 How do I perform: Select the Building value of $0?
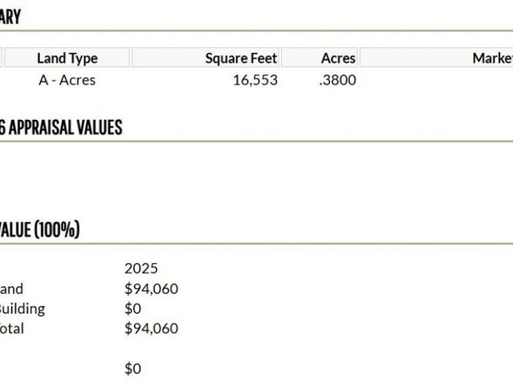pos(133,309)
